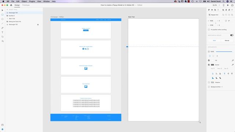The height and width of the screenshot is (132, 235).
Task: Start Desktop Preview with the play icon
Action: (x=228, y=5)
